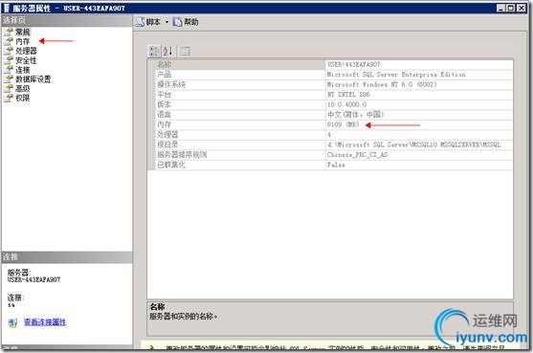Click the property pages icon in grid toolbar
The image size is (533, 353).
pos(185,52)
